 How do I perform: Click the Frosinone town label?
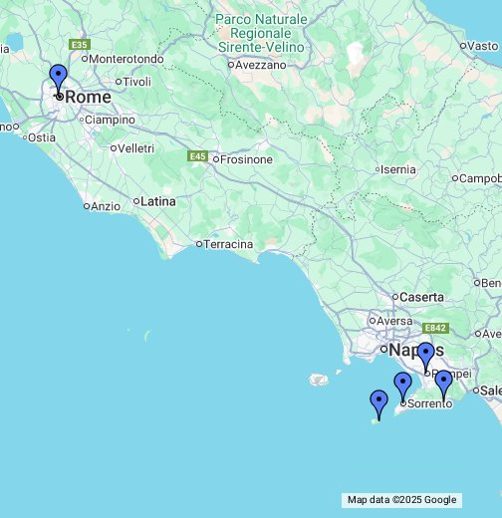click(x=246, y=159)
